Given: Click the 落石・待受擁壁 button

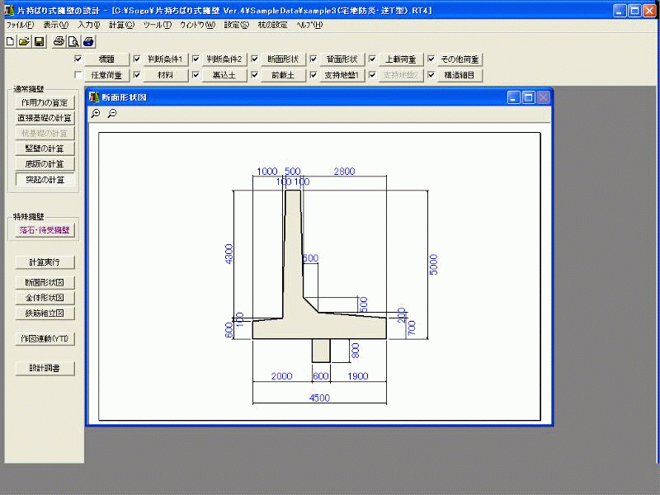Looking at the screenshot, I should [45, 231].
